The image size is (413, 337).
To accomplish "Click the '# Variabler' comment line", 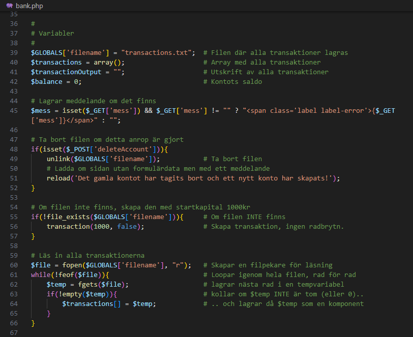I will (52, 34).
